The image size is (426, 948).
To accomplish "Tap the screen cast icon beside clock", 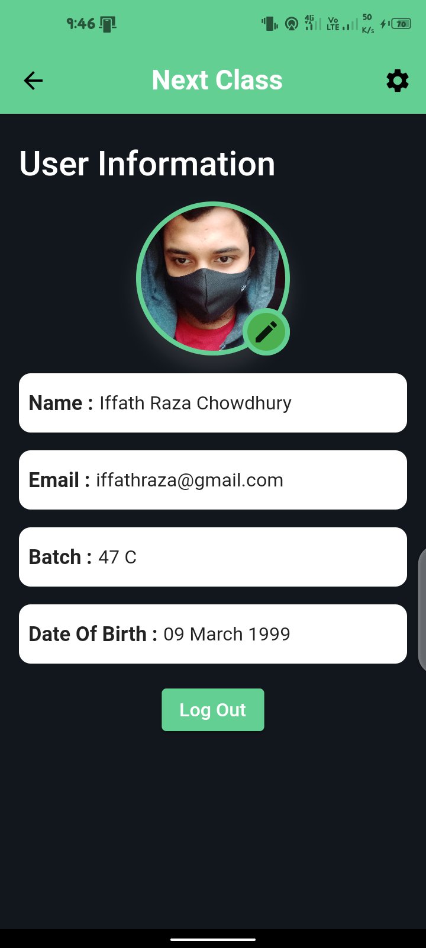I will (108, 24).
